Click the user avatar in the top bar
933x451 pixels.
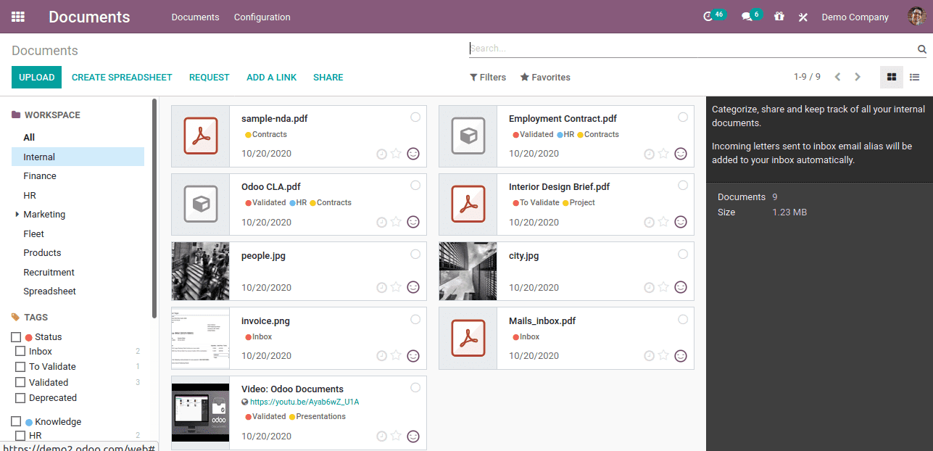tap(916, 17)
